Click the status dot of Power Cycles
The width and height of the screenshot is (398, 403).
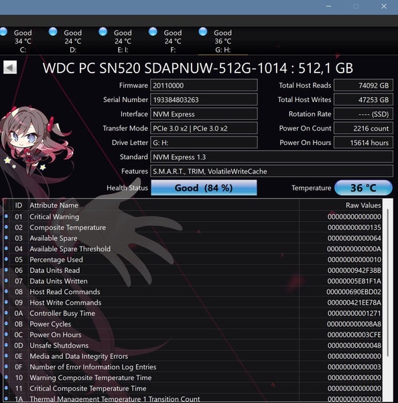7,324
